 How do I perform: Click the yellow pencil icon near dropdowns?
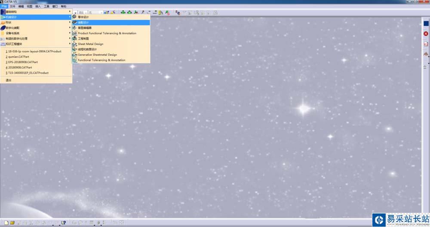click(x=113, y=12)
